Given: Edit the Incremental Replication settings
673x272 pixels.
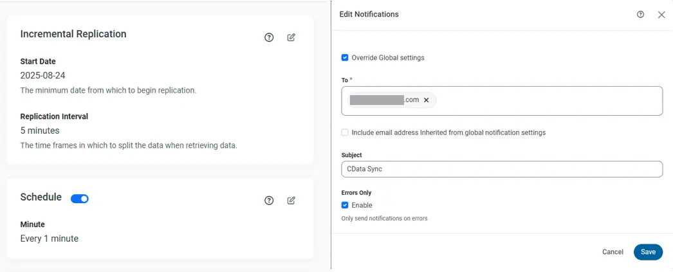Looking at the screenshot, I should pos(291,37).
